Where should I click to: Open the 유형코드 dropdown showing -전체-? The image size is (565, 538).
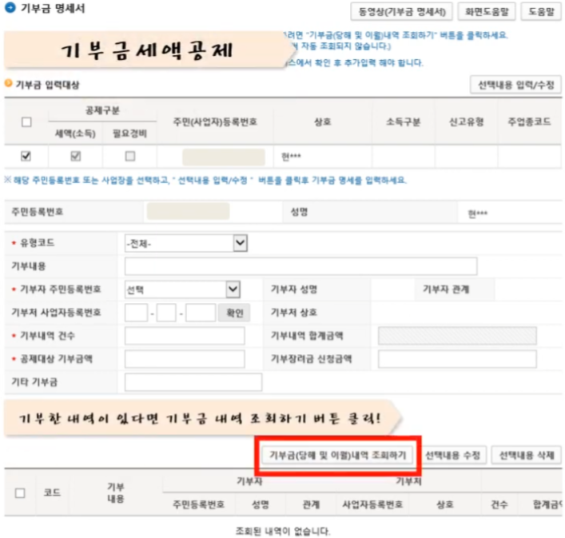tap(186, 243)
